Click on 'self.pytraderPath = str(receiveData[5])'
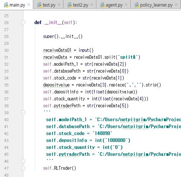Image resolution: width=181 pixels, height=177 pixels. [x=86, y=106]
